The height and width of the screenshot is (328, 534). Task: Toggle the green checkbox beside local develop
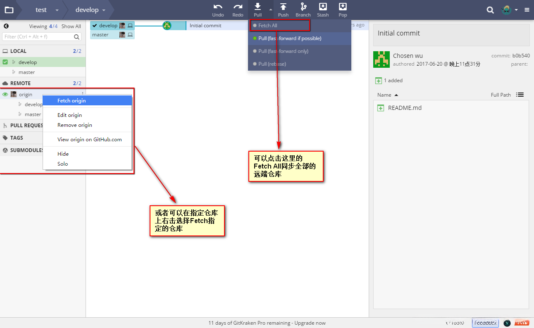pos(5,62)
